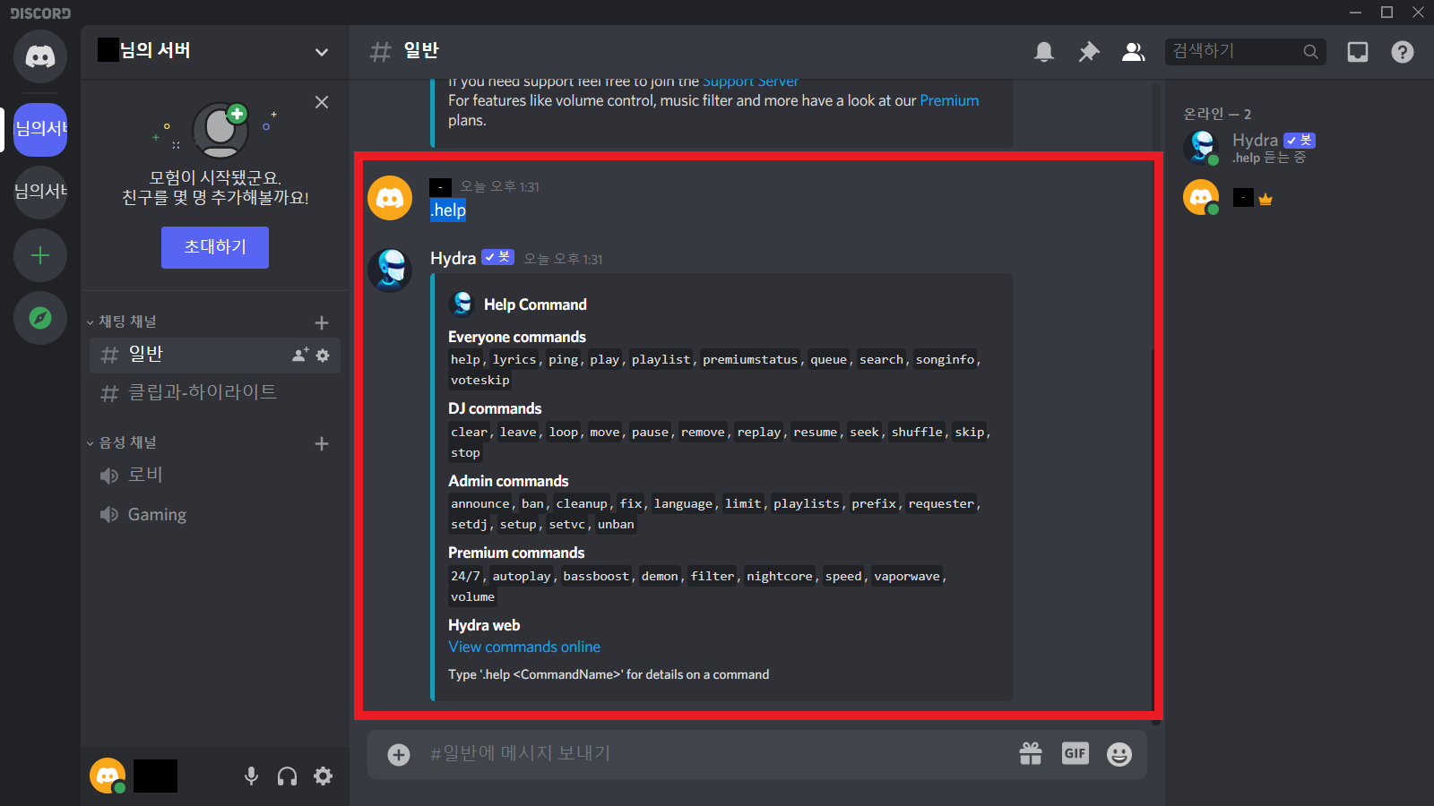The height and width of the screenshot is (806, 1434).
Task: Click the shuffle command text
Action: pos(917,433)
